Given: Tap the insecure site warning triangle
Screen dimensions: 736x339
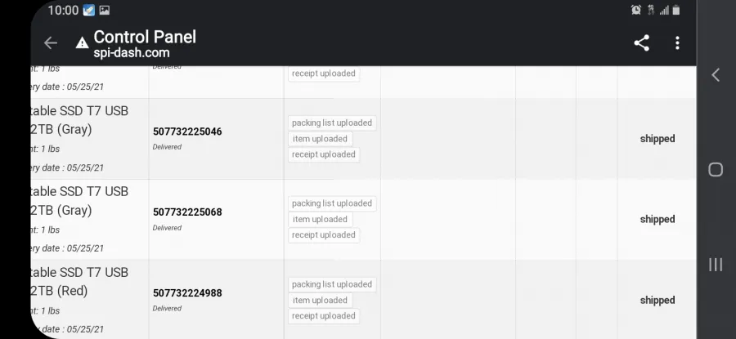Looking at the screenshot, I should pyautogui.click(x=82, y=43).
